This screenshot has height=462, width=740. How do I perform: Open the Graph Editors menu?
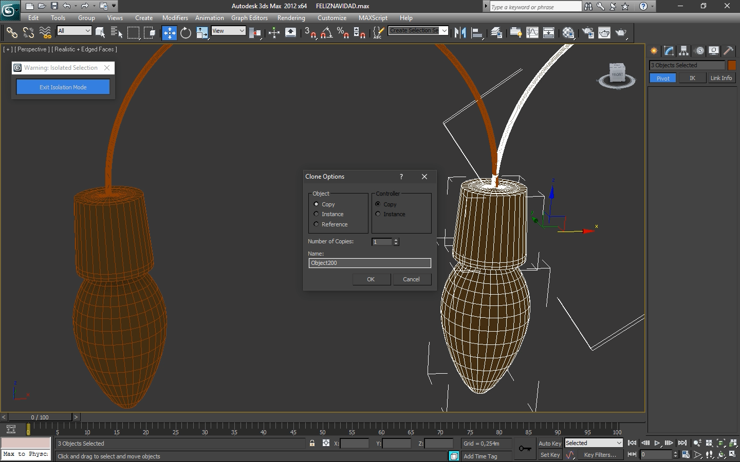[x=249, y=17]
